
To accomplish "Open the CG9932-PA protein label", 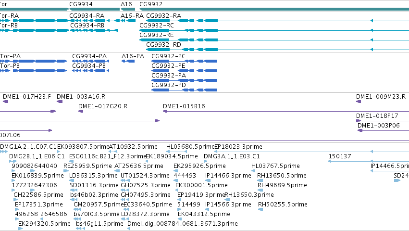I will [x=169, y=76].
